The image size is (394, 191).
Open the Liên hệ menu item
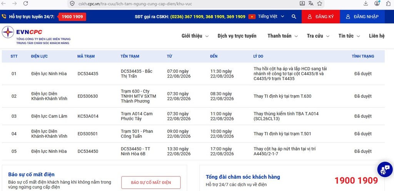coord(377,36)
